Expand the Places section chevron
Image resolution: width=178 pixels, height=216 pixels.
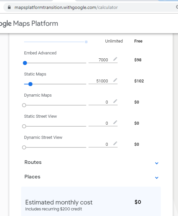pyautogui.click(x=157, y=178)
